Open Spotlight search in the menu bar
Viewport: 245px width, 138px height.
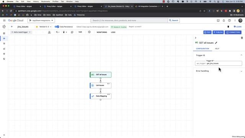[x=215, y=2]
